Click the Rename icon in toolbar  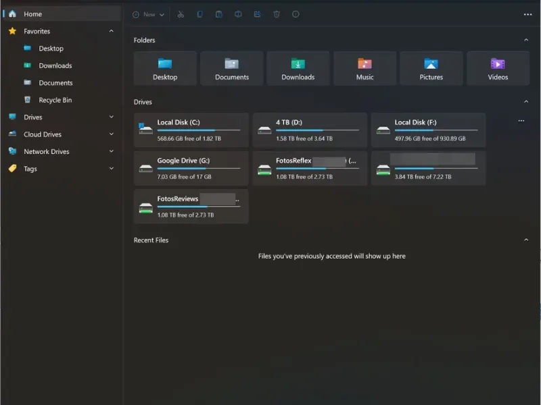[238, 14]
